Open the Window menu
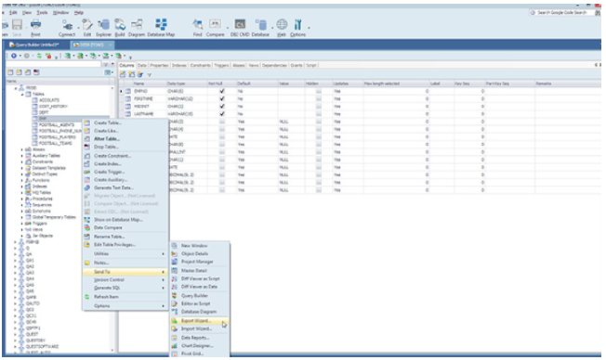The height and width of the screenshot is (360, 606). coord(60,13)
